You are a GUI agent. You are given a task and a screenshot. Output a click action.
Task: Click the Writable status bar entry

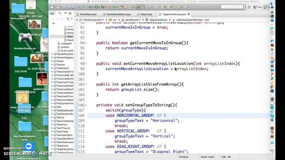[x=183, y=157]
